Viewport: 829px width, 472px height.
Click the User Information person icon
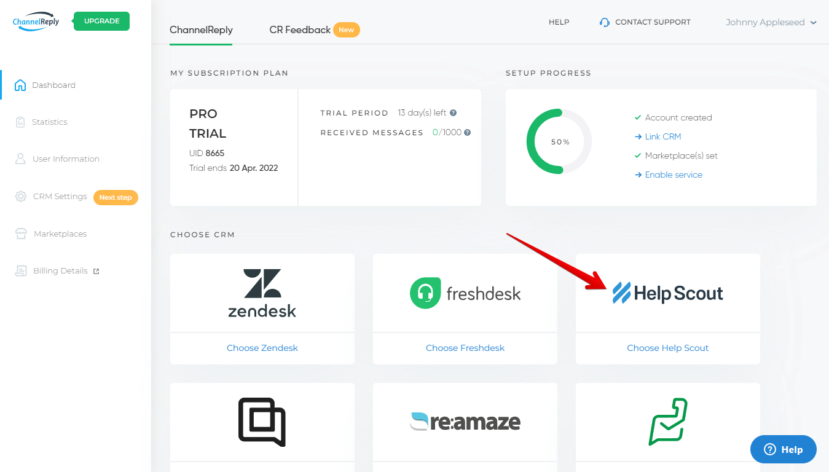pyautogui.click(x=20, y=159)
